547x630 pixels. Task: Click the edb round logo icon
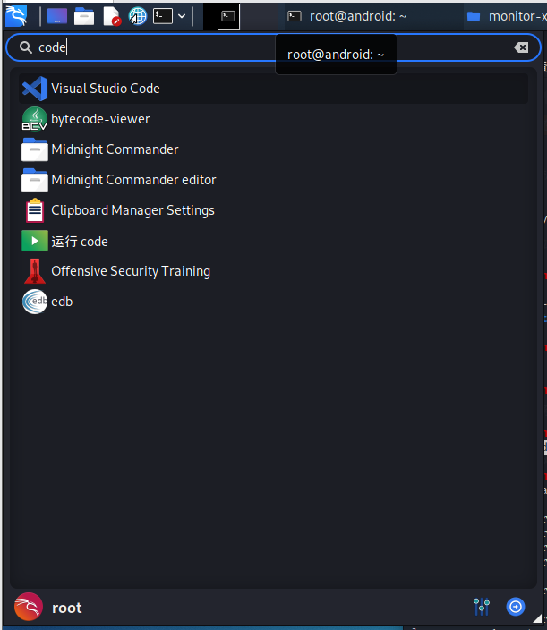click(x=35, y=302)
